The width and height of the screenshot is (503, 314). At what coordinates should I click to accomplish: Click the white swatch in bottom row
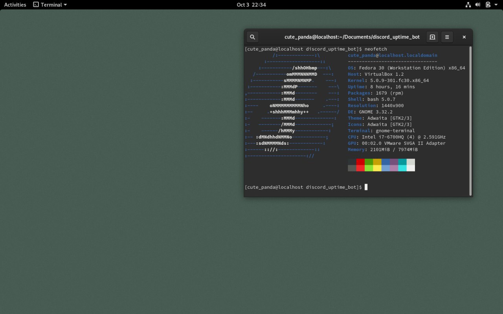tap(411, 168)
